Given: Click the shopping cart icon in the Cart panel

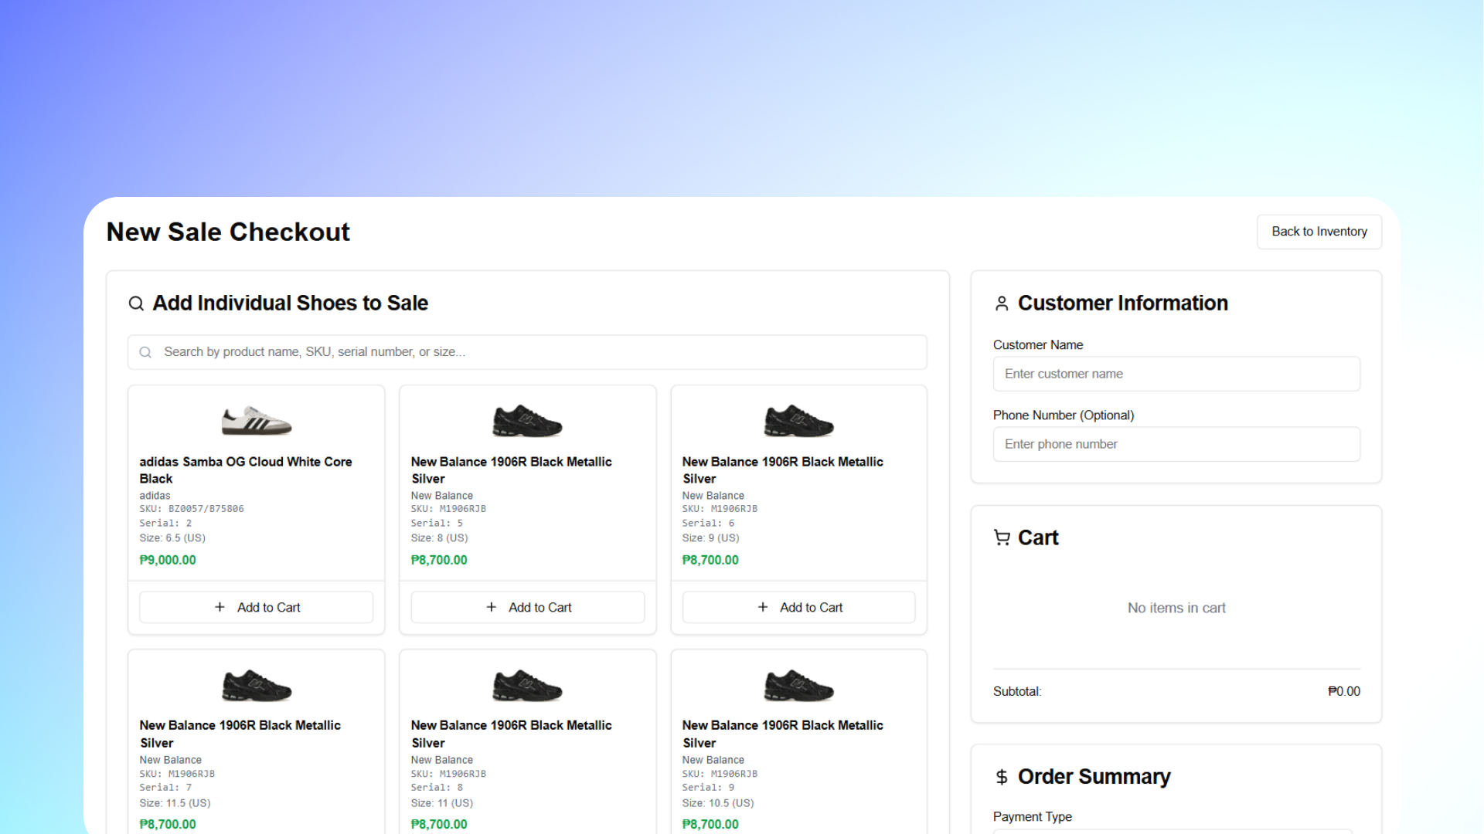Looking at the screenshot, I should (x=1002, y=537).
